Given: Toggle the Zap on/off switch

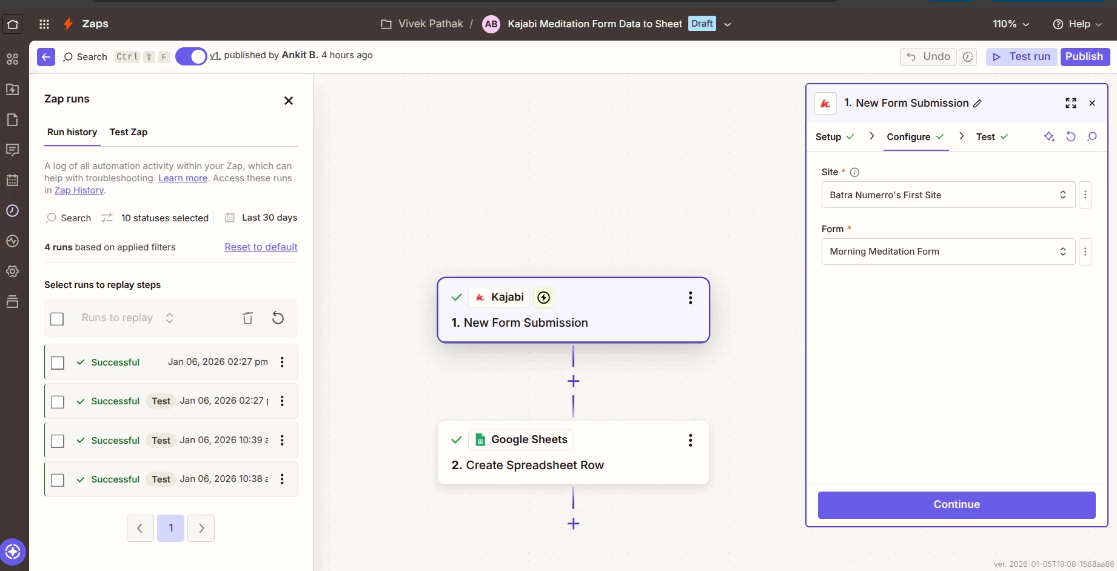Looking at the screenshot, I should click(x=191, y=56).
